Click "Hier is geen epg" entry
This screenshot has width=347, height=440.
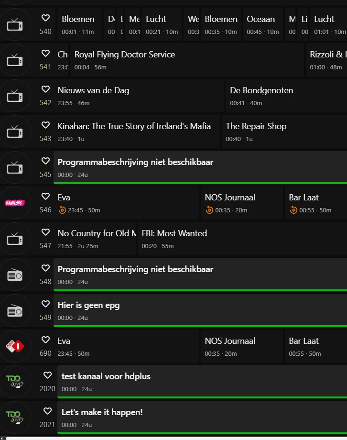pyautogui.click(x=200, y=310)
